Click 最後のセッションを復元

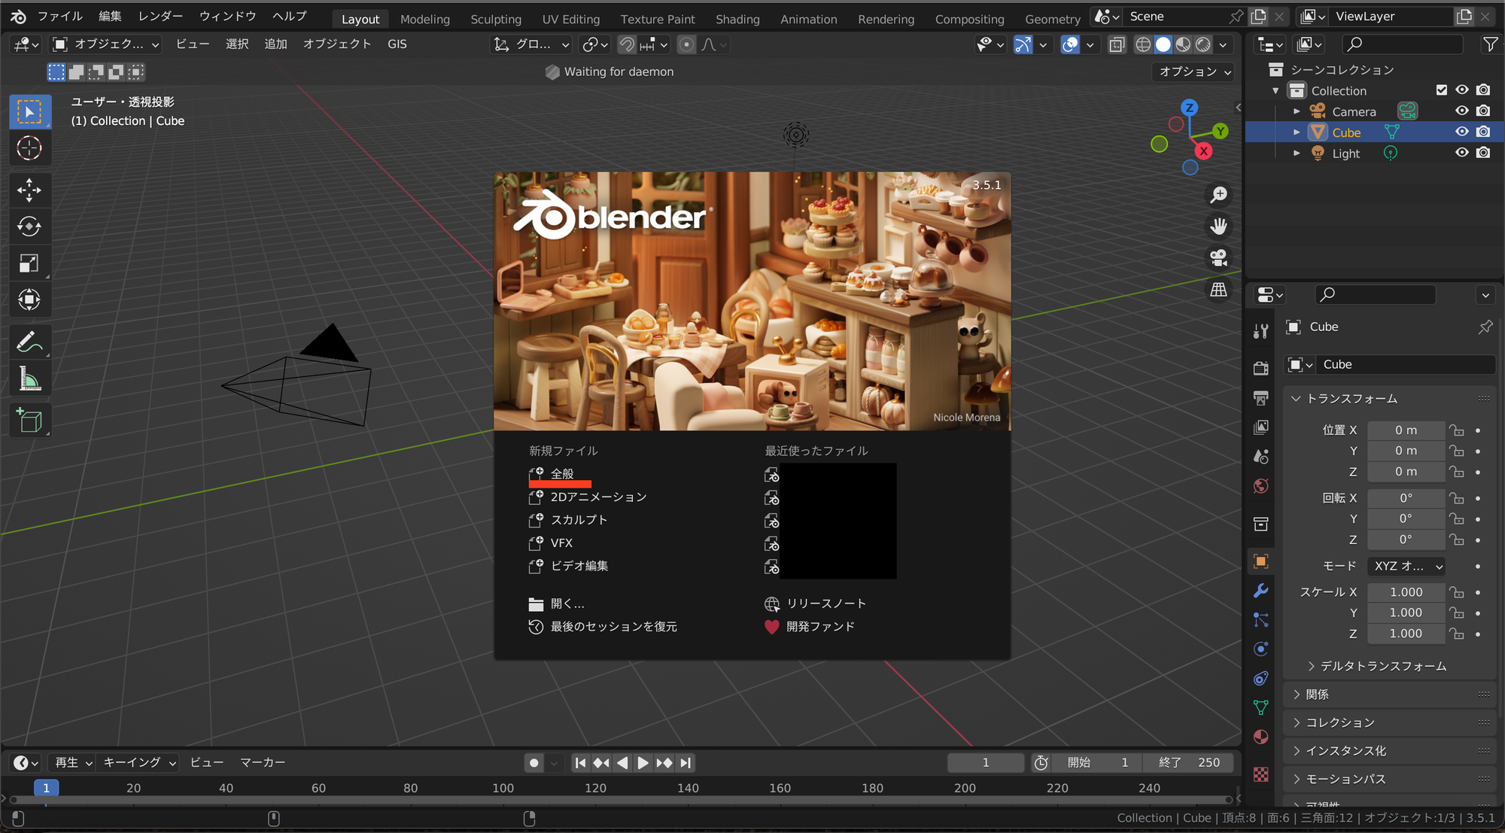tap(603, 627)
